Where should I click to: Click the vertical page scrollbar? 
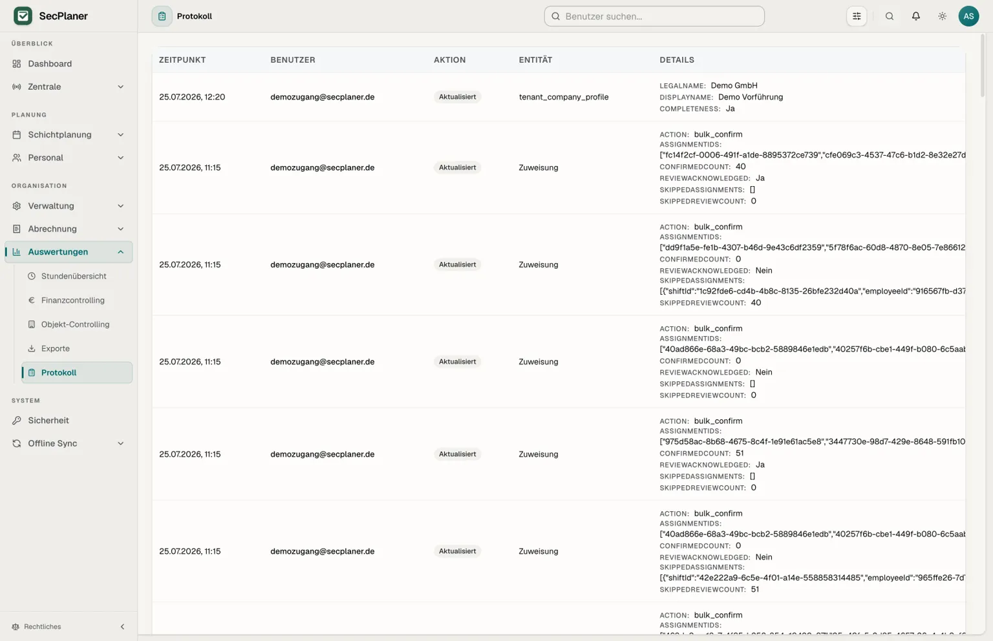(x=983, y=65)
